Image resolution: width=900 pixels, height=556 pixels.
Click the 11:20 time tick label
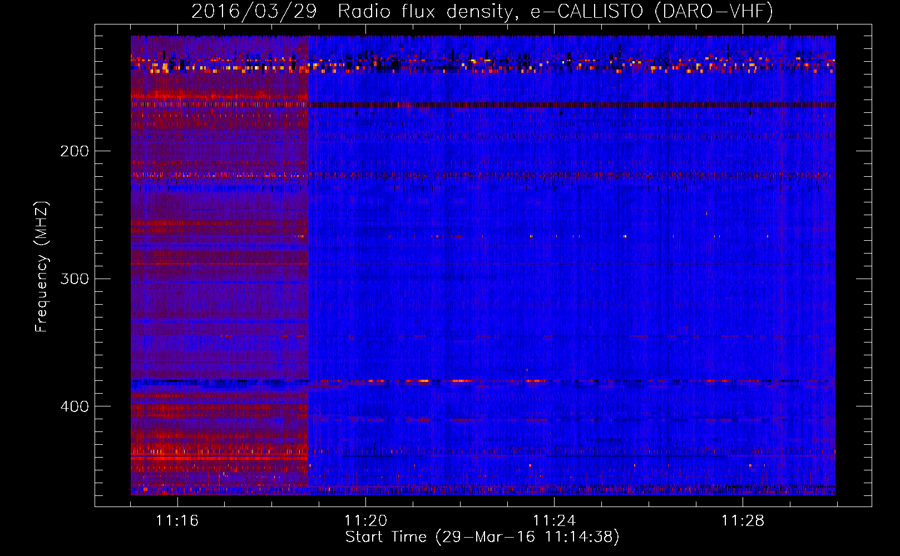tap(365, 521)
